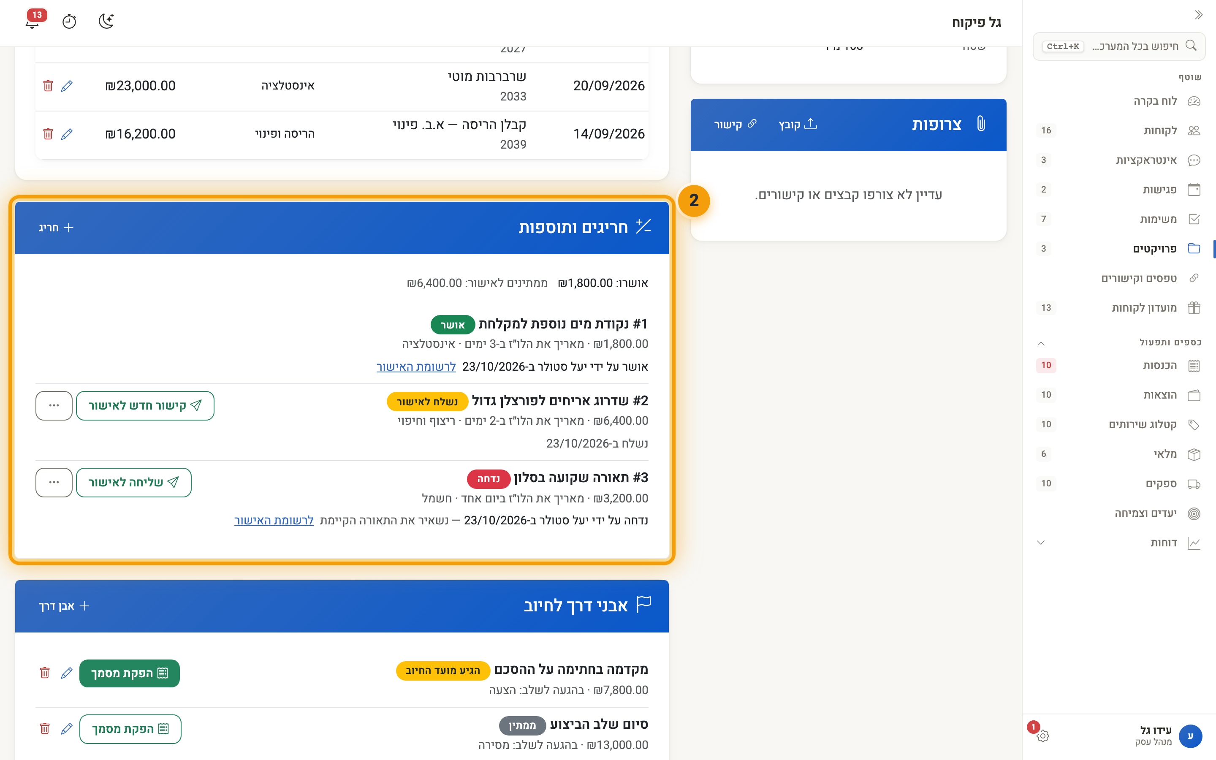Screen dimensions: 1216x760
Task: Click the timer stopwatch icon
Action: 69,22
